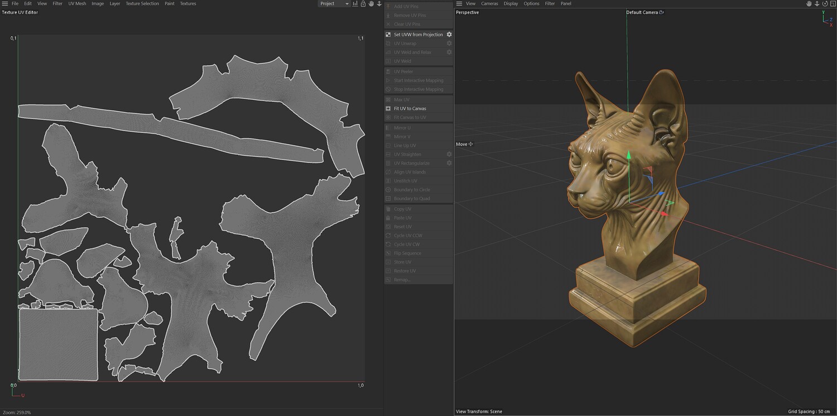Screen dimensions: 837x416
Task: Click the Perspective view label
Action: point(468,12)
